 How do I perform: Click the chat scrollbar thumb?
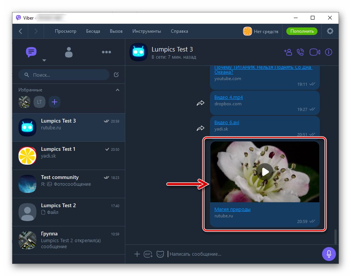point(335,237)
